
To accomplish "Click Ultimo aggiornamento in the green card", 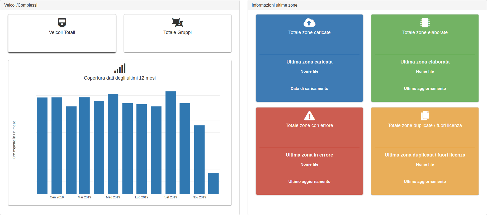I will (425, 89).
